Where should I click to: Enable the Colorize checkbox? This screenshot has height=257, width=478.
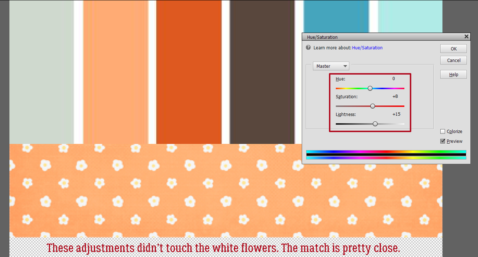[442, 131]
